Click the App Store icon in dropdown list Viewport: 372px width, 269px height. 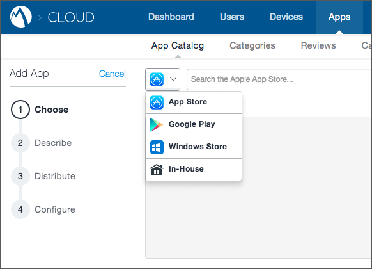(x=157, y=102)
